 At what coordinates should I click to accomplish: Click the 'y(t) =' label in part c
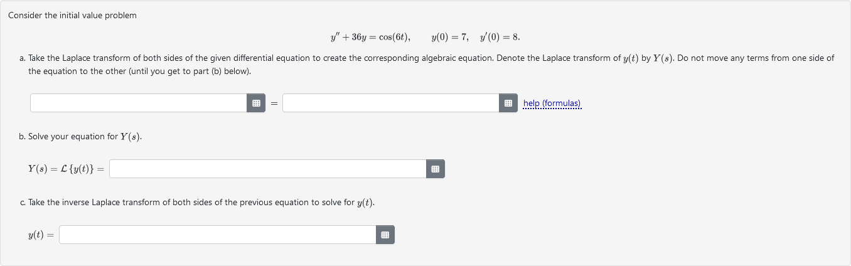(x=41, y=235)
